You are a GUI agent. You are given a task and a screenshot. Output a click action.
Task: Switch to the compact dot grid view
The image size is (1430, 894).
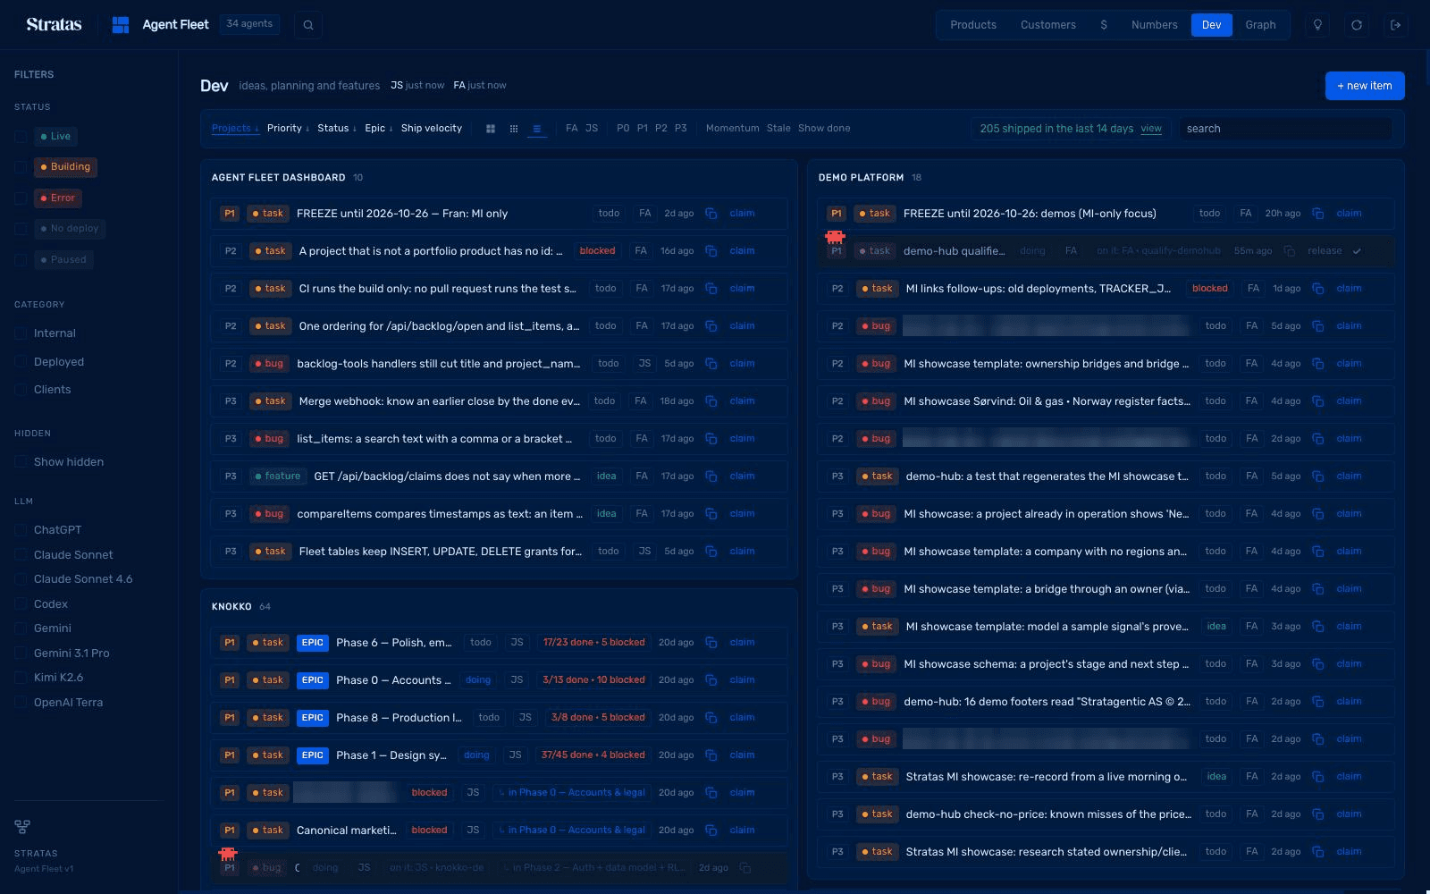pos(514,129)
